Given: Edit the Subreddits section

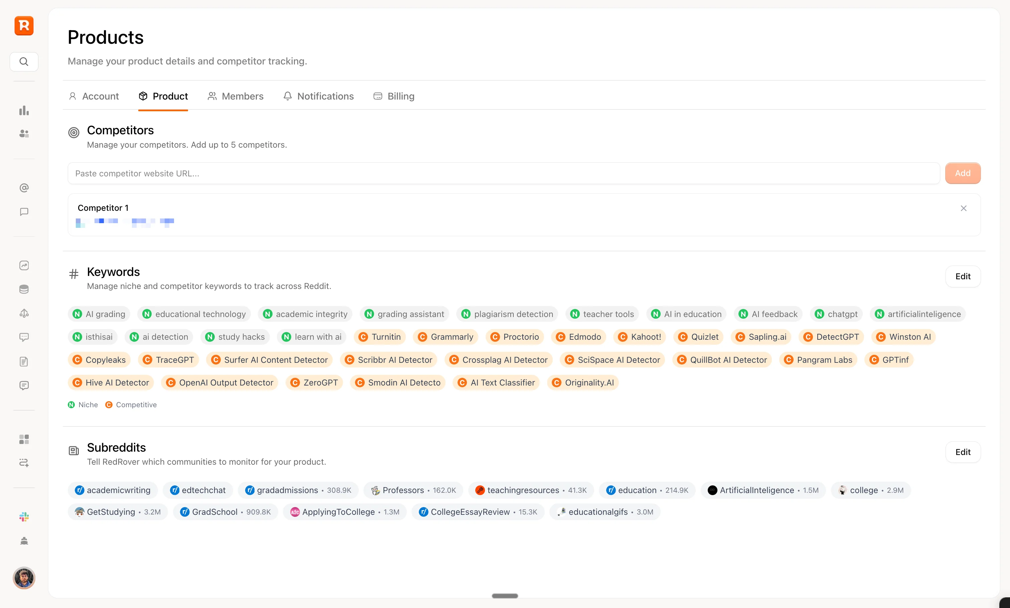Looking at the screenshot, I should point(963,452).
